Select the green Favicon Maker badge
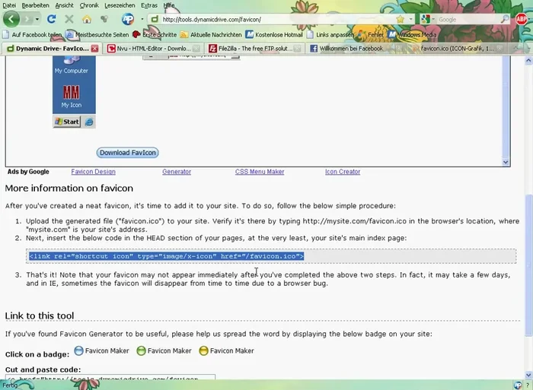Screen dimensions: 533x390 click(164, 350)
